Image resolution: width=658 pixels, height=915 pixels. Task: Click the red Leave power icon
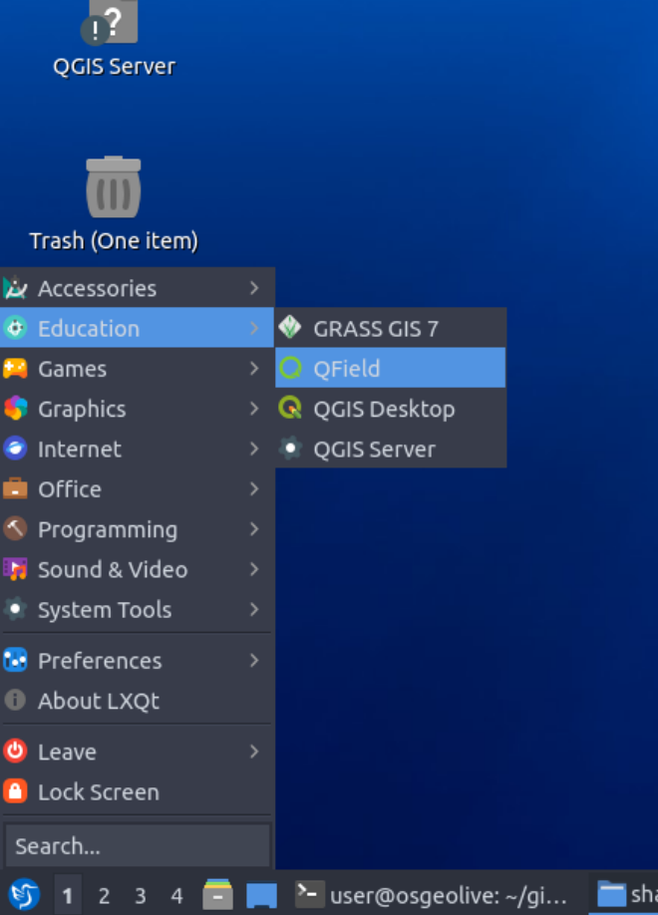pyautogui.click(x=15, y=751)
